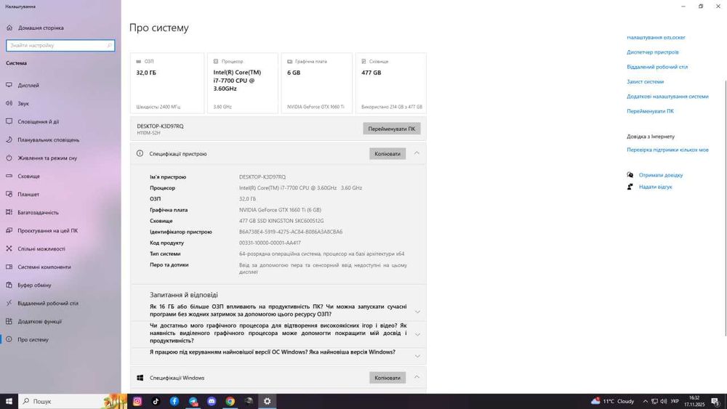The height and width of the screenshot is (409, 727).
Task: Open the Сховище 477 GB card
Action: pos(391,83)
